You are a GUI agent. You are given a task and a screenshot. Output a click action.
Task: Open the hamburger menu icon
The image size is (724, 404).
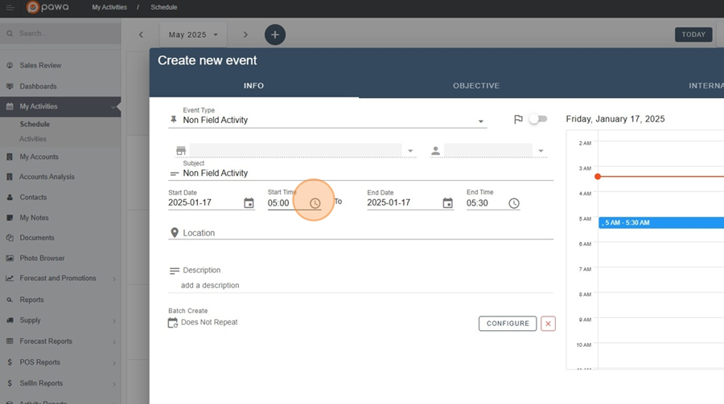pyautogui.click(x=10, y=7)
